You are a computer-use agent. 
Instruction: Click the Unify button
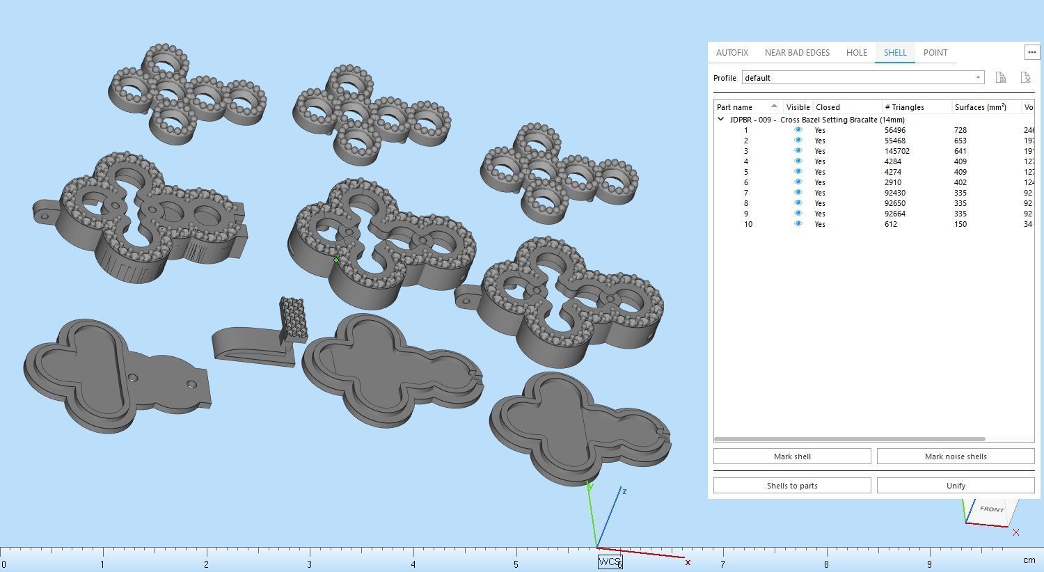(x=956, y=486)
